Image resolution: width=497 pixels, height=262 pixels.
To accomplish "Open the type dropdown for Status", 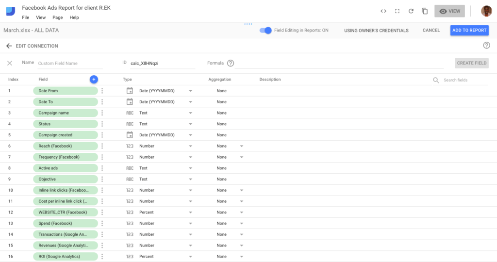I will [190, 124].
